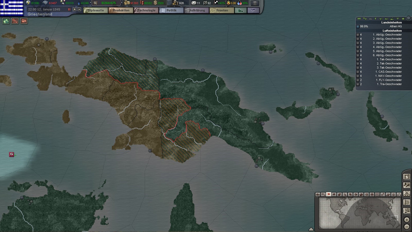
Task: Click the industrial capacity factory icon
Action: (x=95, y=3)
